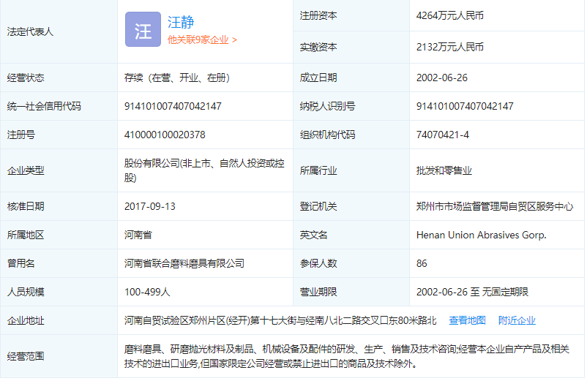587x381 pixels.
Task: Select English name Henan Union Abrasives Gorp.
Action: pyautogui.click(x=481, y=235)
